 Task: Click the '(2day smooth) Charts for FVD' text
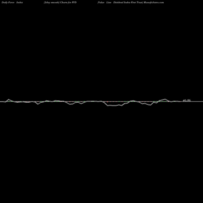[60, 2]
